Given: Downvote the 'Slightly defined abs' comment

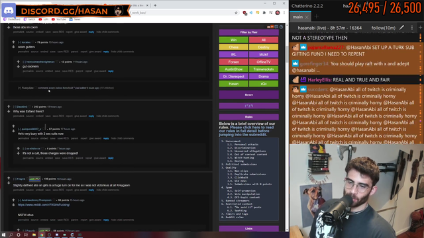Looking at the screenshot, I should pos(9,182).
